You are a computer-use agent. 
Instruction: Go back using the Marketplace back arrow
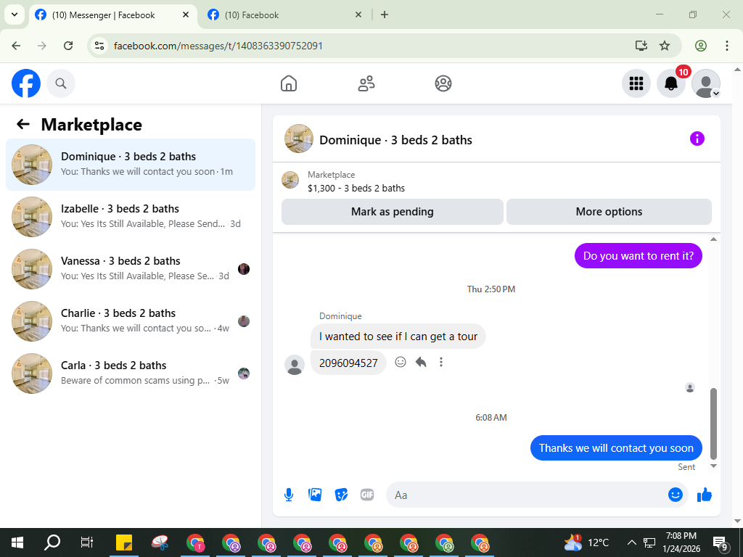click(x=23, y=125)
